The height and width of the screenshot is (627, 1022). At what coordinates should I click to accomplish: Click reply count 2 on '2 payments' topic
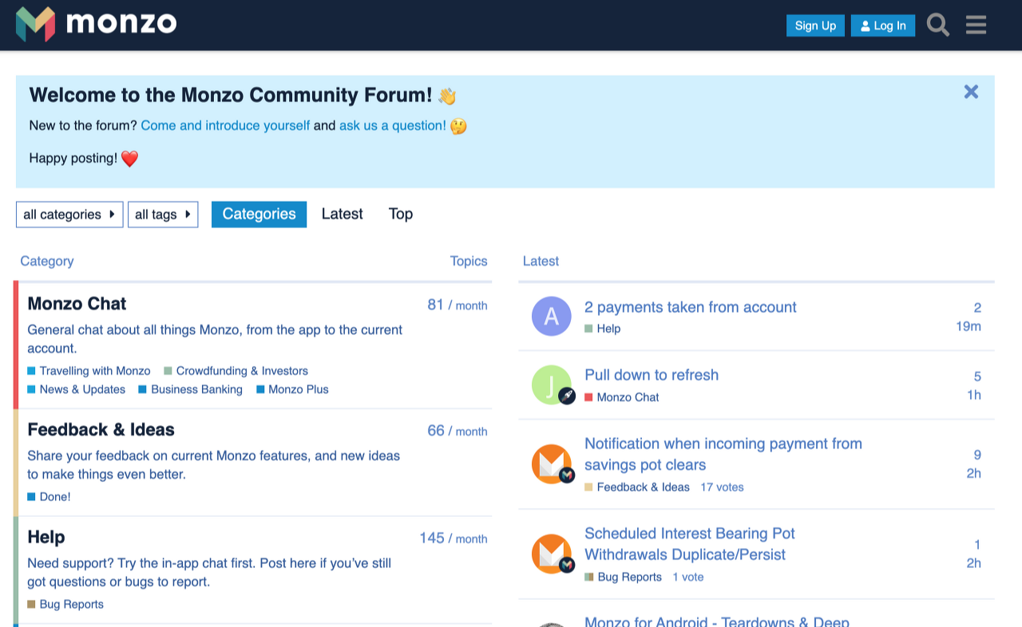(x=977, y=308)
